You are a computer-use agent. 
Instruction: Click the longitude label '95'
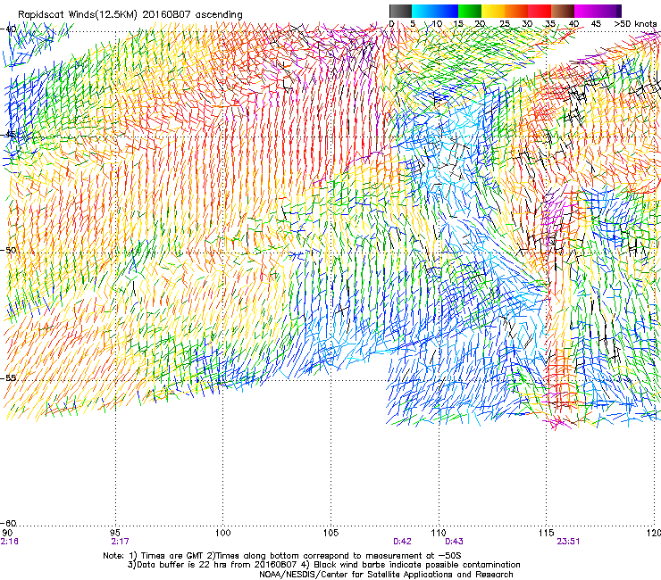115,533
